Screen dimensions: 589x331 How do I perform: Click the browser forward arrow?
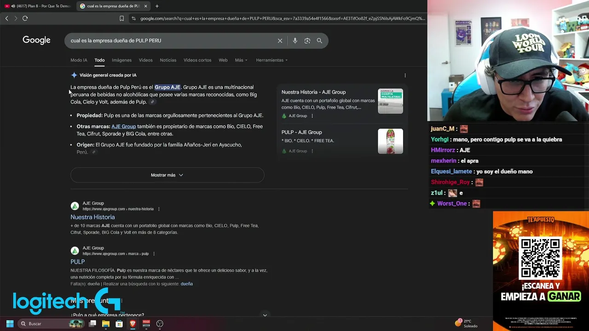coord(16,18)
